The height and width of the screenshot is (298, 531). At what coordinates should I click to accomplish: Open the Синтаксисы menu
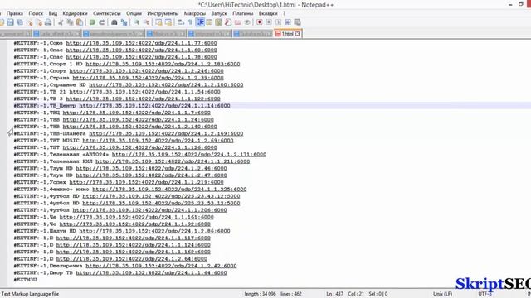(107, 13)
